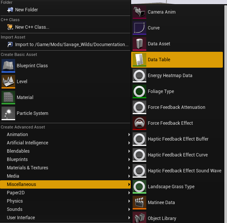Select the Object Library icon
This screenshot has width=227, height=223.
tap(139, 217)
